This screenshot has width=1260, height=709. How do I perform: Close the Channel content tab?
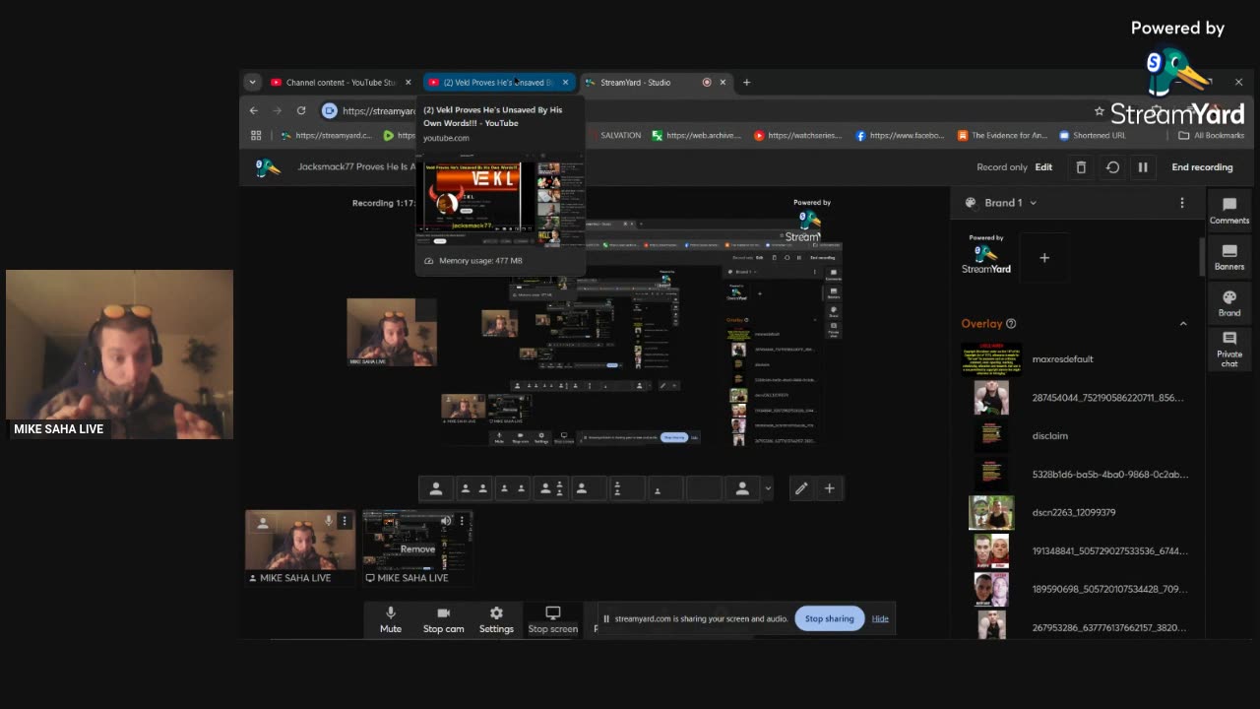pos(408,83)
